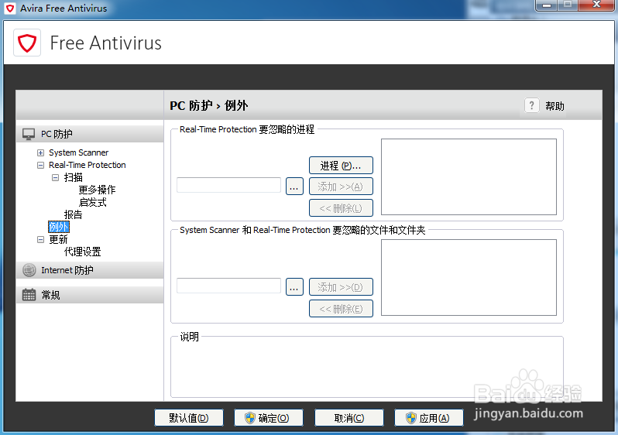Screen dimensions: 618x435
Task: Open 更多操作 settings
Action: point(97,190)
